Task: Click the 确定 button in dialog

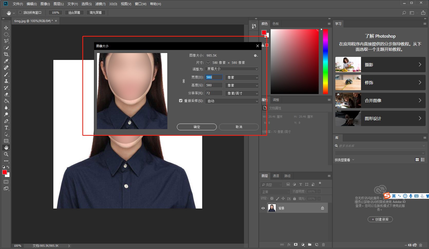Action: pyautogui.click(x=197, y=127)
